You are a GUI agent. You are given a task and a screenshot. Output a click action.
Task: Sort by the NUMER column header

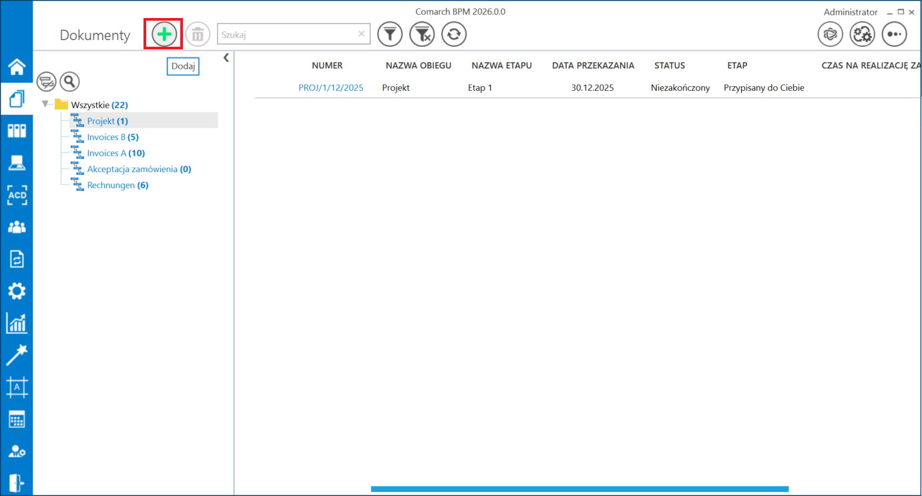[x=327, y=65]
